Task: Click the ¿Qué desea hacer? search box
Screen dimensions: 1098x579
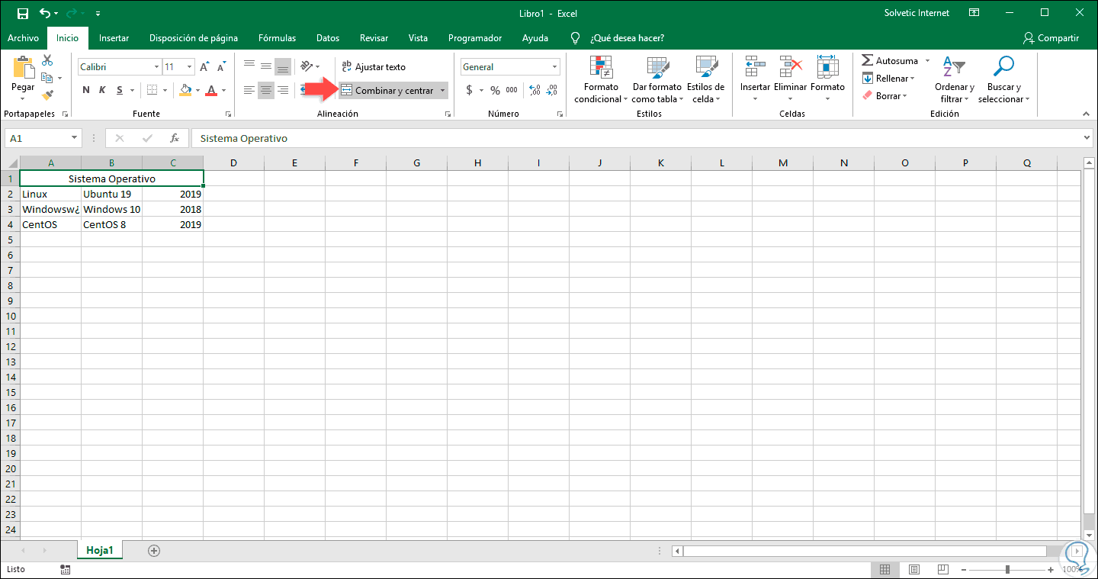Action: pos(626,37)
